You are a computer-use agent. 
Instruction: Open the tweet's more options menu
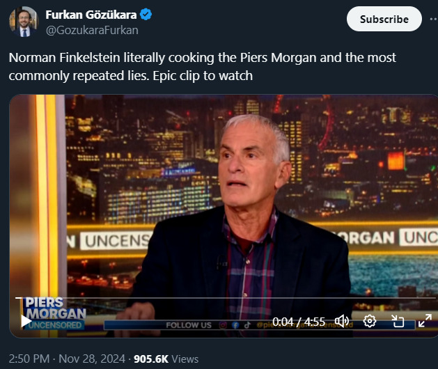pos(434,19)
